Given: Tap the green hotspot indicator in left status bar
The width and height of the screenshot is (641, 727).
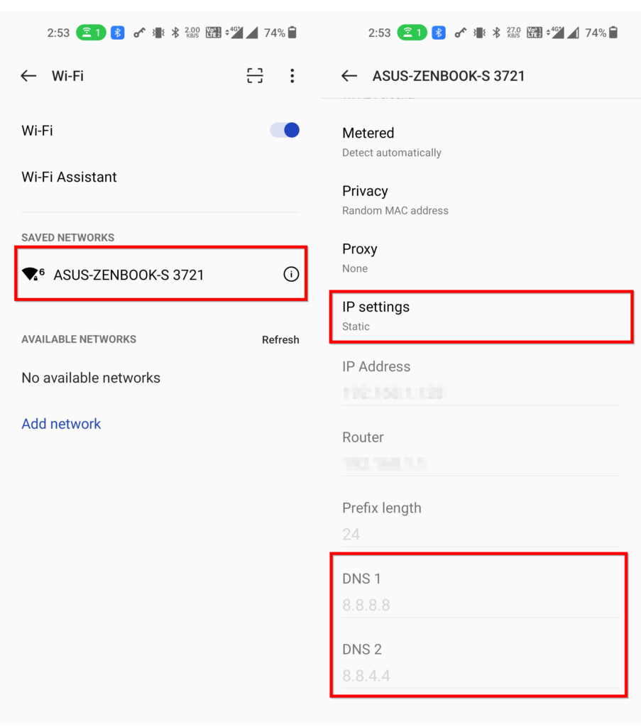Looking at the screenshot, I should (91, 33).
